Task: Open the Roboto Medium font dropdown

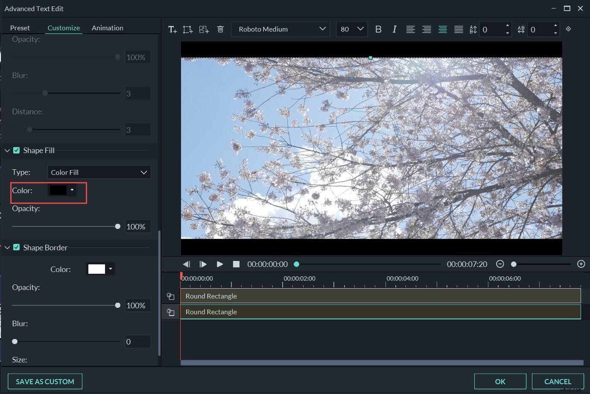Action: (280, 29)
